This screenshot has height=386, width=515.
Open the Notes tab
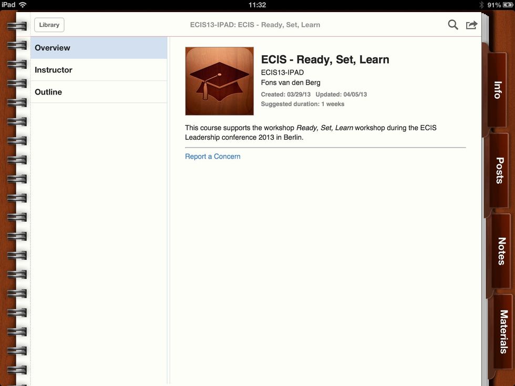[501, 251]
